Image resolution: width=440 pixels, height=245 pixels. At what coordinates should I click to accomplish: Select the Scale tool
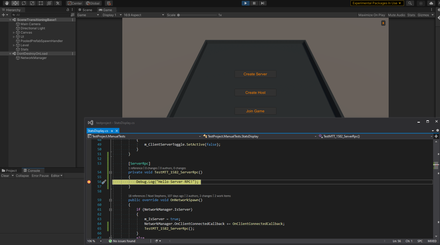coord(32,3)
